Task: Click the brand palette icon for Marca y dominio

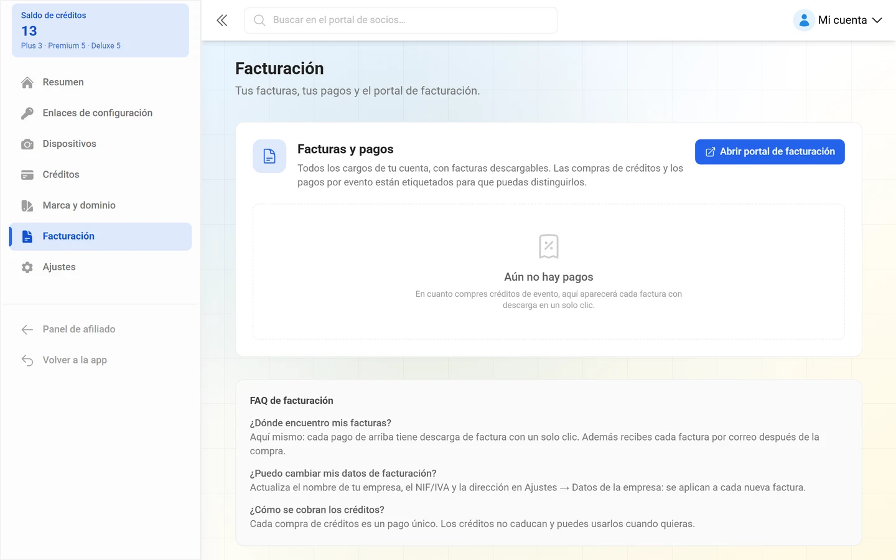Action: click(x=27, y=206)
